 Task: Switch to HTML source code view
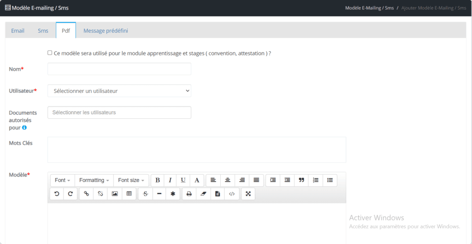pyautogui.click(x=232, y=194)
